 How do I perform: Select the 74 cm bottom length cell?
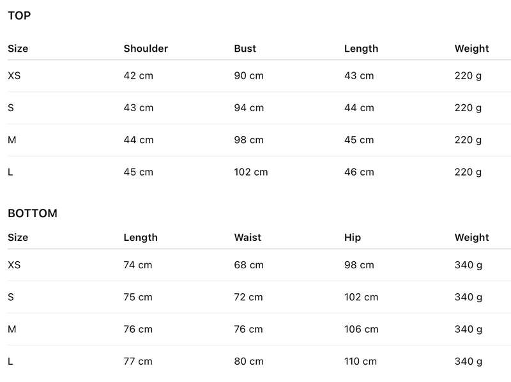(x=138, y=265)
